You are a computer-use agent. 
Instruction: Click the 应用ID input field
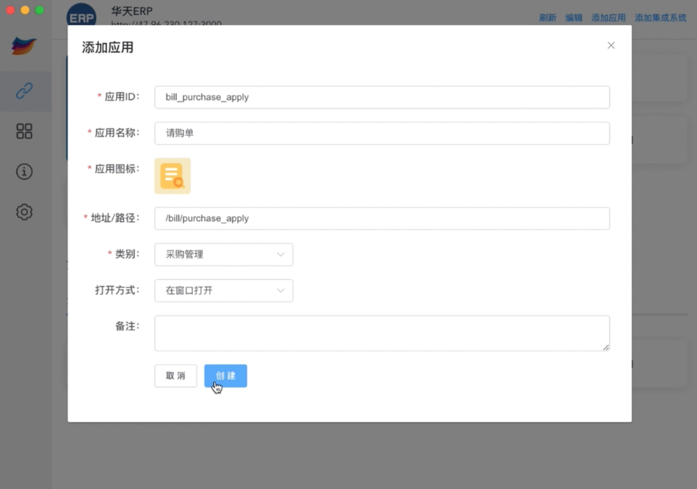pyautogui.click(x=381, y=97)
